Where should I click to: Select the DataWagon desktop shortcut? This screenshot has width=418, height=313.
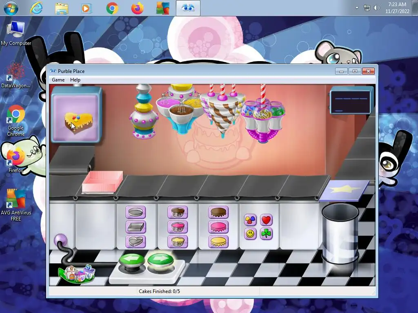point(16,75)
